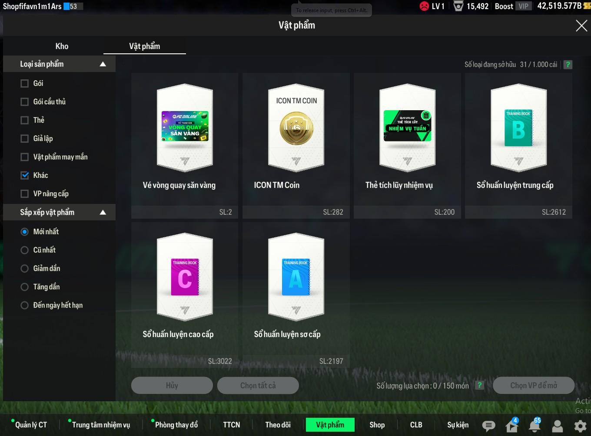Click the help icon beside owned item count

pyautogui.click(x=568, y=65)
